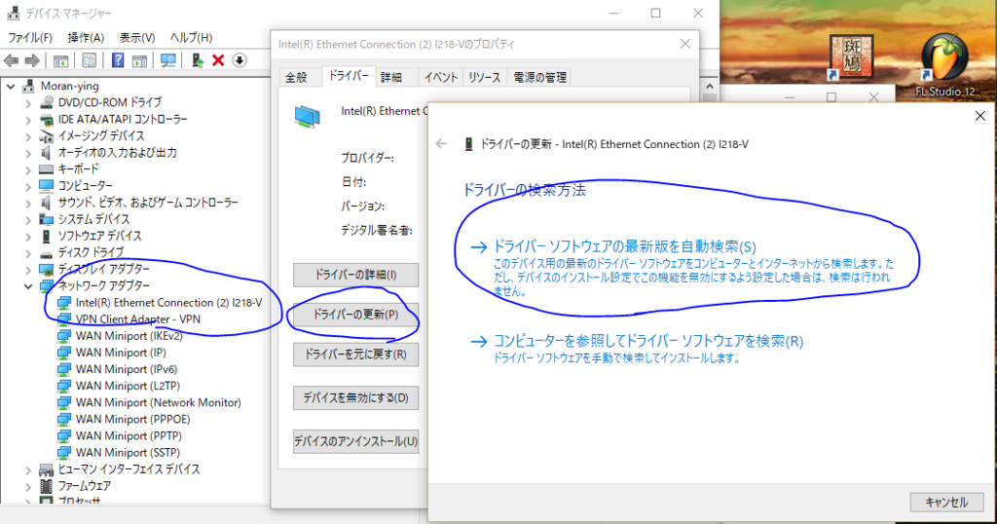Expand the システム デバイス category
The height and width of the screenshot is (524, 997).
coord(28,219)
